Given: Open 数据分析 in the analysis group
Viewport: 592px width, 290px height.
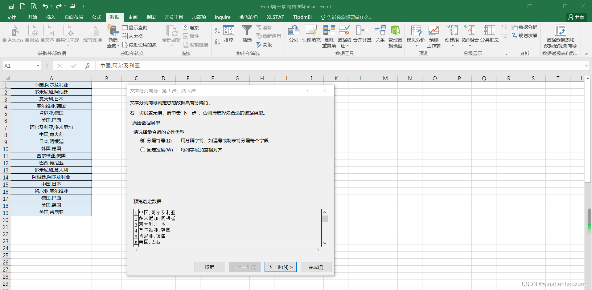Looking at the screenshot, I should pos(524,27).
